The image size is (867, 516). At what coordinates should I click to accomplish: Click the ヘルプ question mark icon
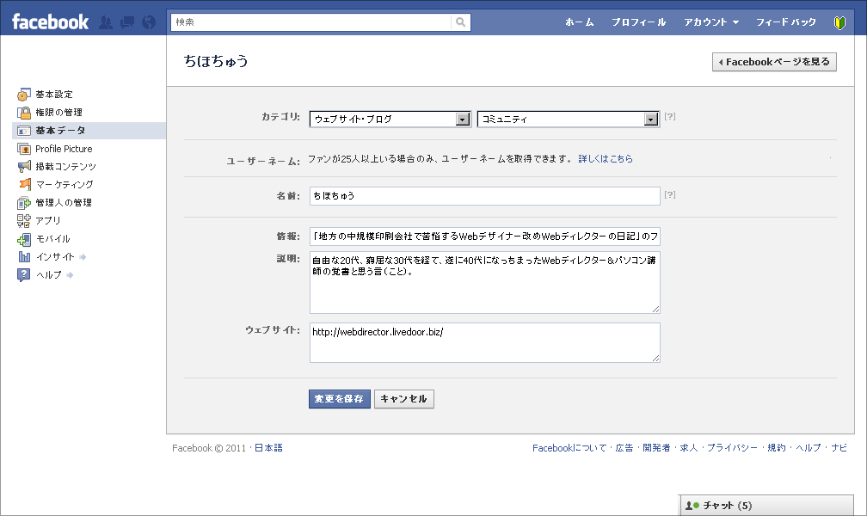24,275
